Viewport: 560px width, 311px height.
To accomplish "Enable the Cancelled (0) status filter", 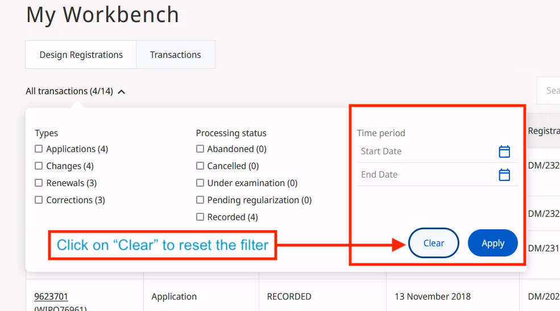I will 200,166.
